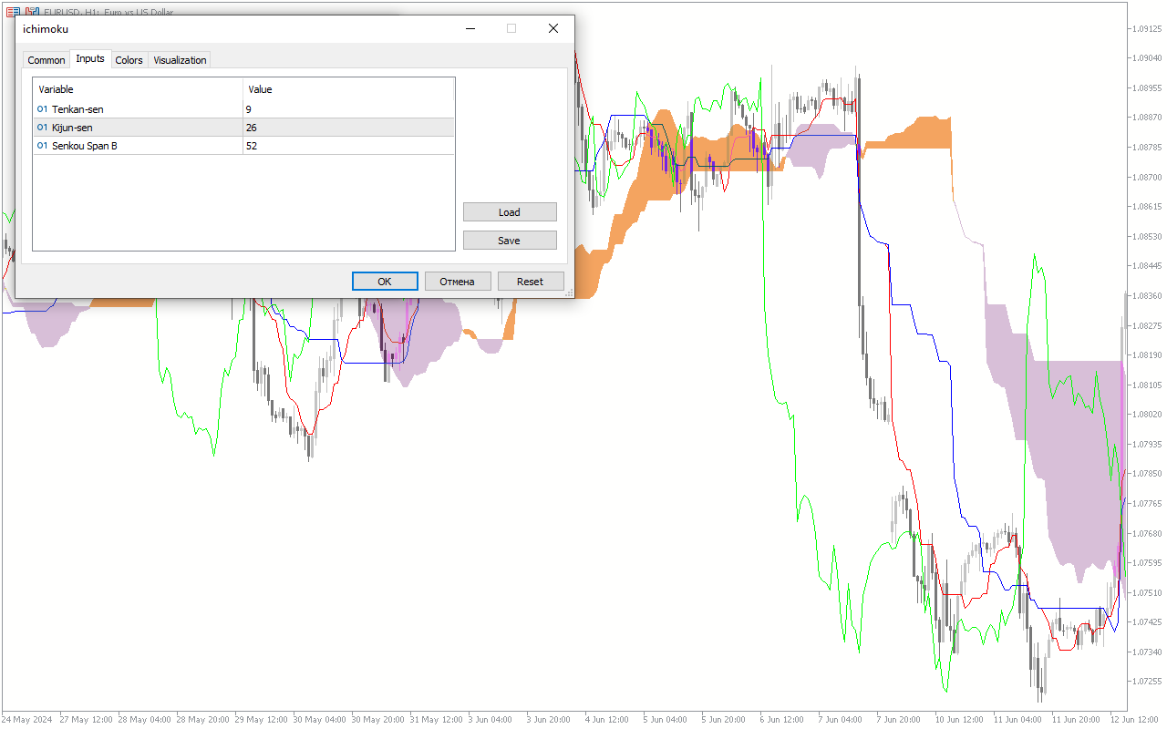This screenshot has height=729, width=1167.
Task: Click integer type icon beside Senkou Span B
Action: [x=42, y=146]
